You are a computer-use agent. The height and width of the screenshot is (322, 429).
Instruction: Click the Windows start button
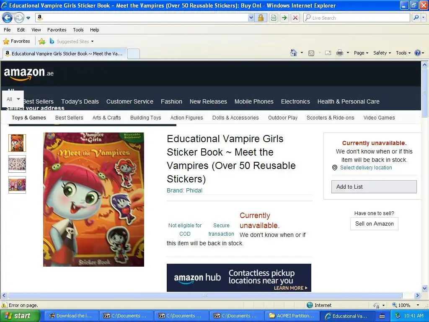click(20, 316)
